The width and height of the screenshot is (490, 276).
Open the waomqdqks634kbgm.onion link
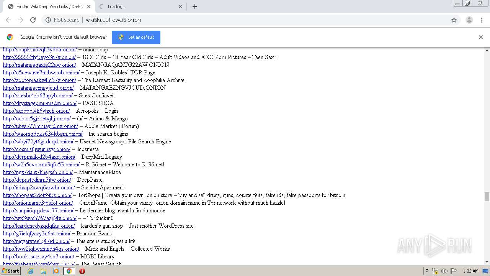tap(43, 134)
